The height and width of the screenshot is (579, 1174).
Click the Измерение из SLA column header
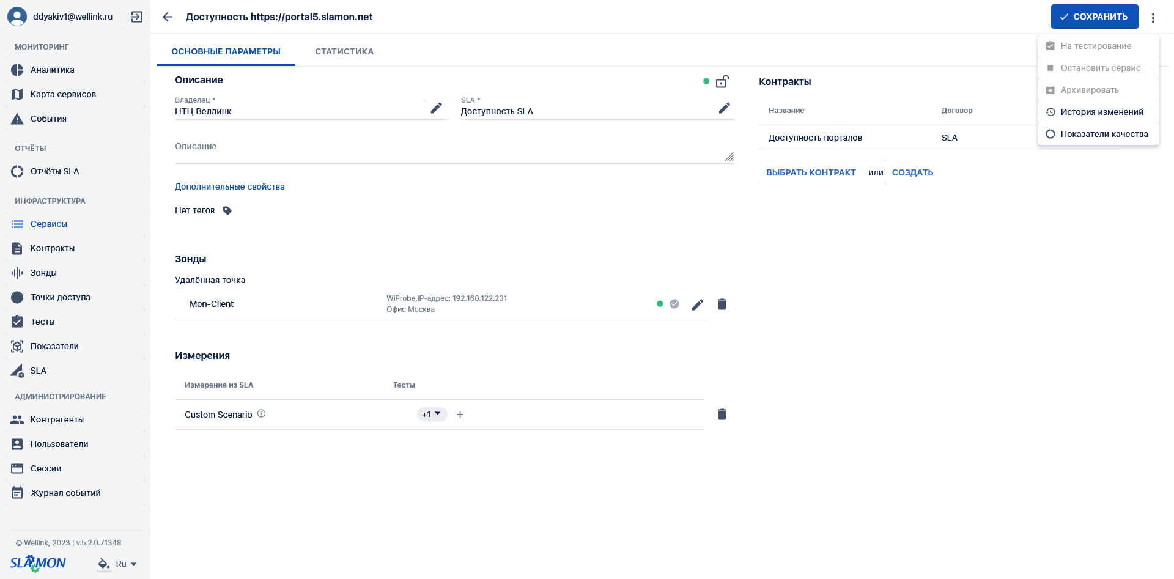click(x=219, y=385)
